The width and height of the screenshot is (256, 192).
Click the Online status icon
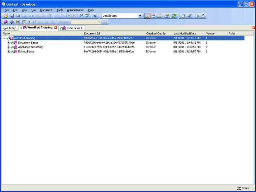(239, 188)
